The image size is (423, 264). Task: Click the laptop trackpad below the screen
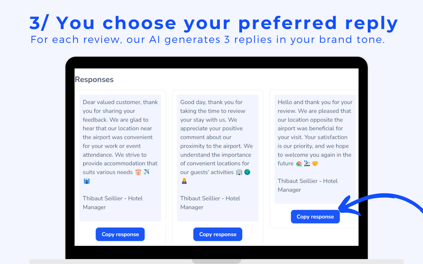pos(216,261)
